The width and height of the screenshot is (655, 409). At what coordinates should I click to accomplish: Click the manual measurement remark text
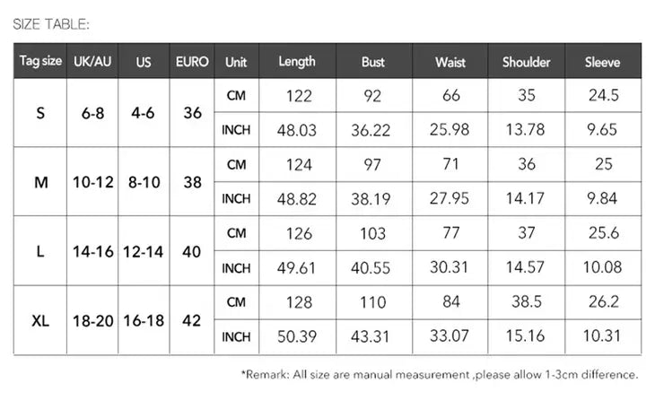(x=440, y=375)
